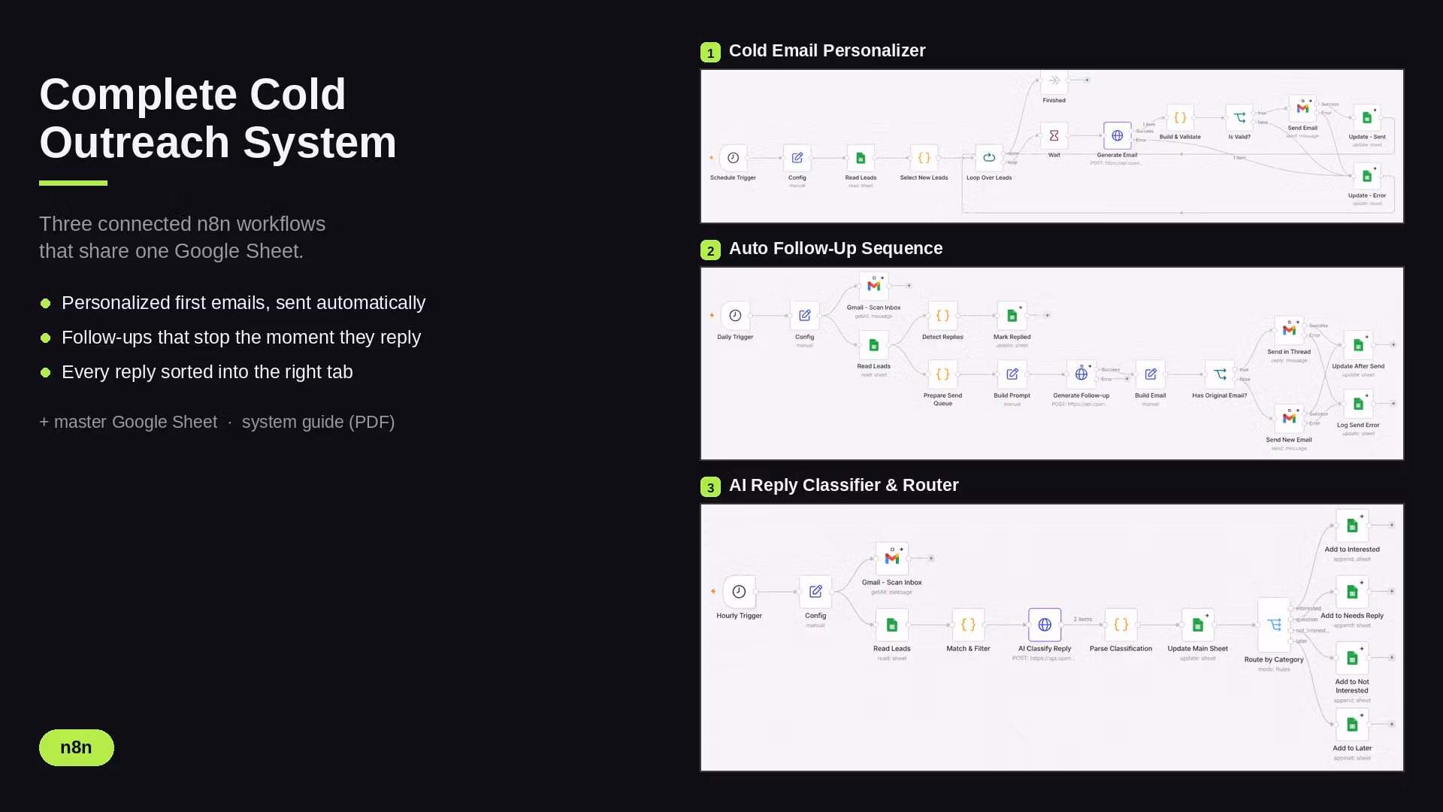The width and height of the screenshot is (1443, 812).
Task: Select the Loop Over Leads node
Action: tap(989, 158)
